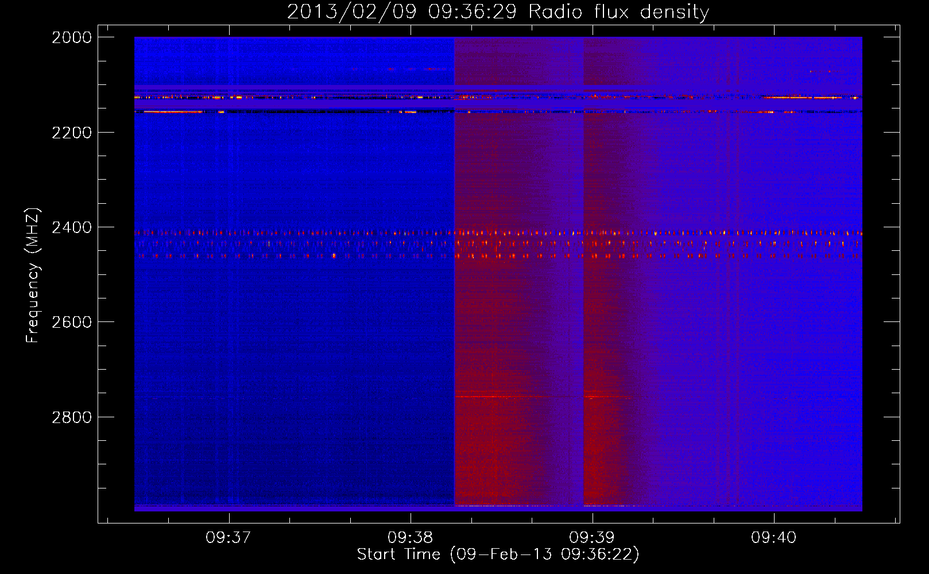Viewport: 929px width, 574px height.
Task: Click the 09:38 time axis label
Action: (410, 537)
